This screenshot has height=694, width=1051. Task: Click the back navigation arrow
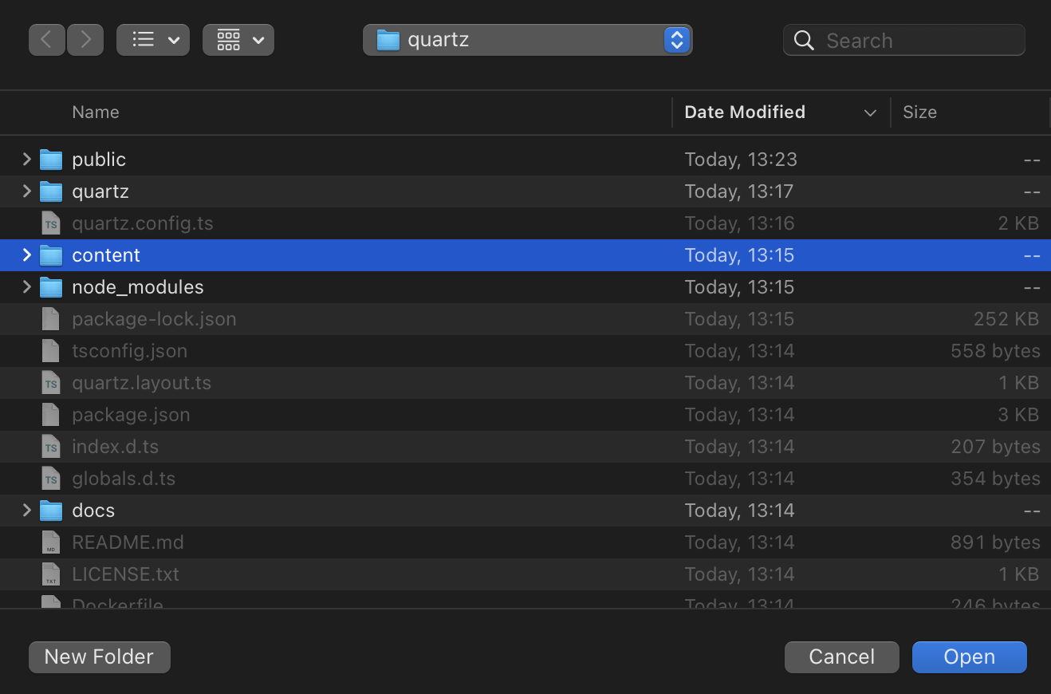pos(47,40)
